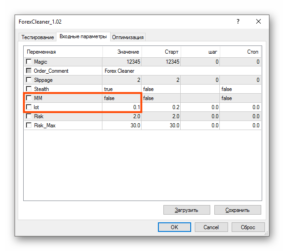The image size is (284, 251).
Task: Select Risk_Max value cell 30.0
Action: click(122, 125)
